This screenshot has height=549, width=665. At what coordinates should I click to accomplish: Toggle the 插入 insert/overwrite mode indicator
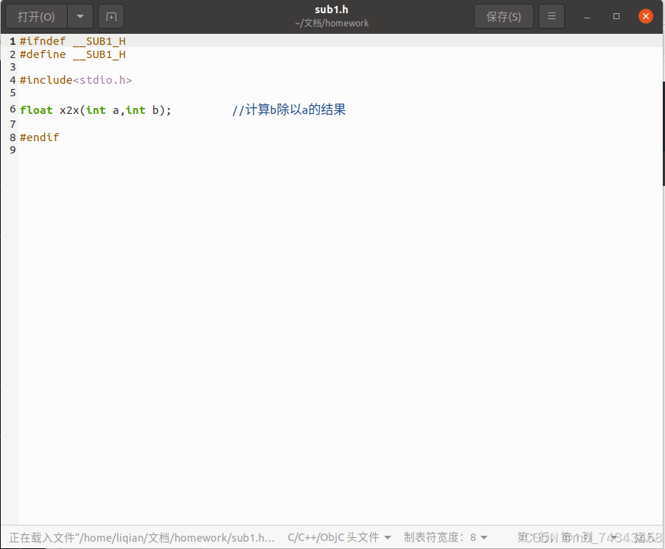(641, 537)
